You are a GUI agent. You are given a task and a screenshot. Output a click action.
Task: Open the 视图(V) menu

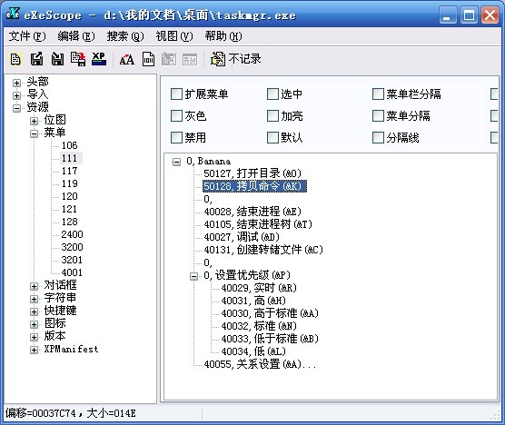174,36
